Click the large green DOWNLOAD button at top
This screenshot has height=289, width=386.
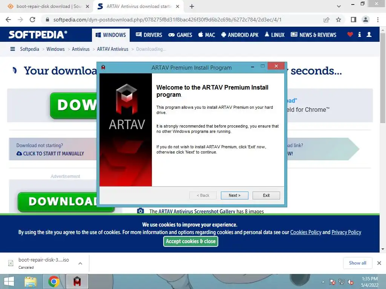[74, 105]
